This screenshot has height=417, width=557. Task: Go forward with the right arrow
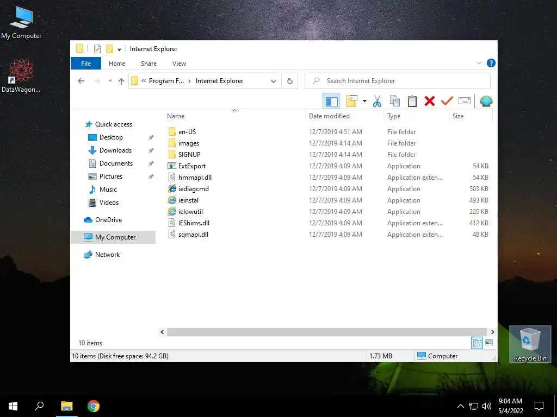97,81
